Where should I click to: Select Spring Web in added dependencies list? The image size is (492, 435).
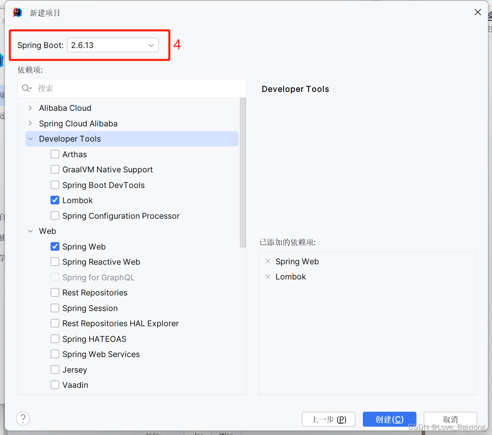pyautogui.click(x=297, y=261)
